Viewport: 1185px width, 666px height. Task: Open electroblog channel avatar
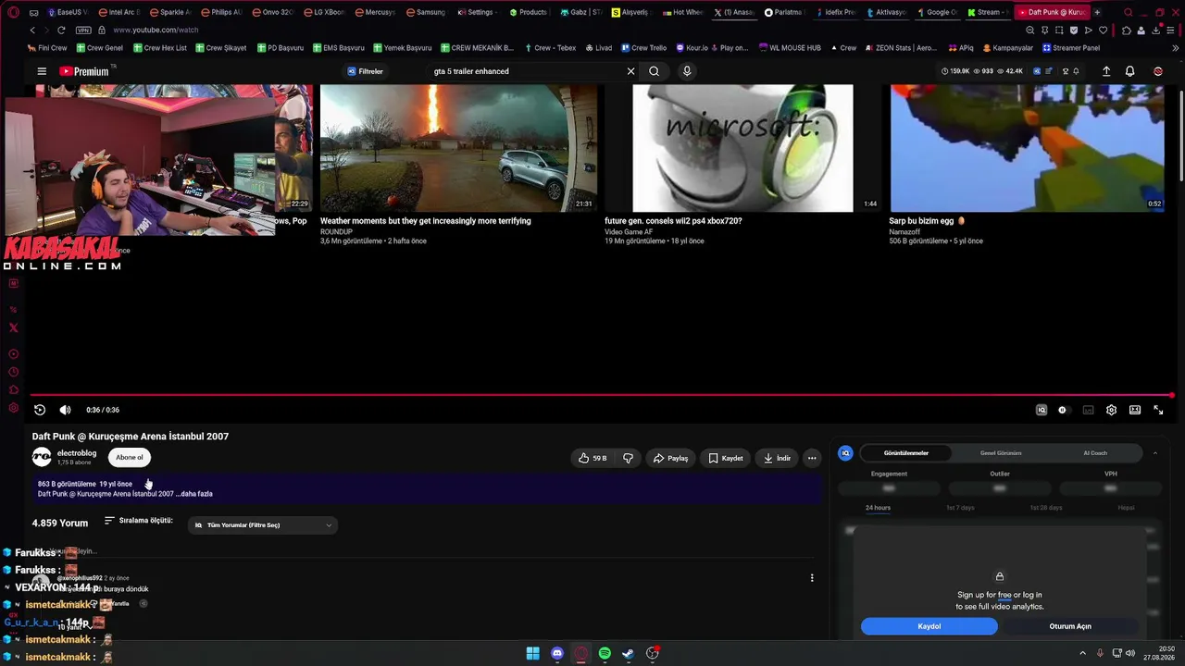(42, 457)
